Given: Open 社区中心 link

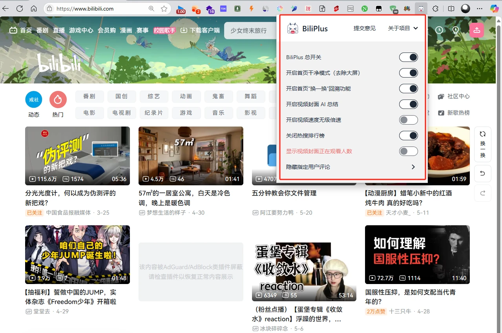Looking at the screenshot, I should tap(454, 96).
